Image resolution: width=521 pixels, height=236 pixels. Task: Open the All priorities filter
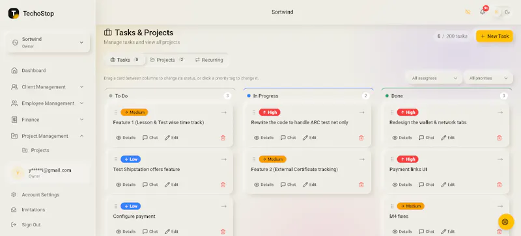[x=488, y=78]
